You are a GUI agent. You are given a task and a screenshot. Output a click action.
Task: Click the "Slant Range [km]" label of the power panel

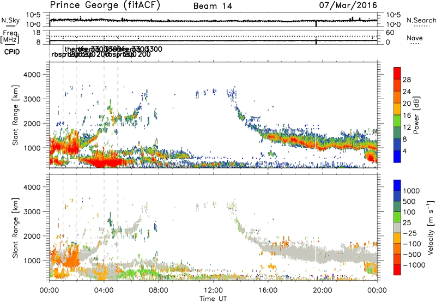15,115
